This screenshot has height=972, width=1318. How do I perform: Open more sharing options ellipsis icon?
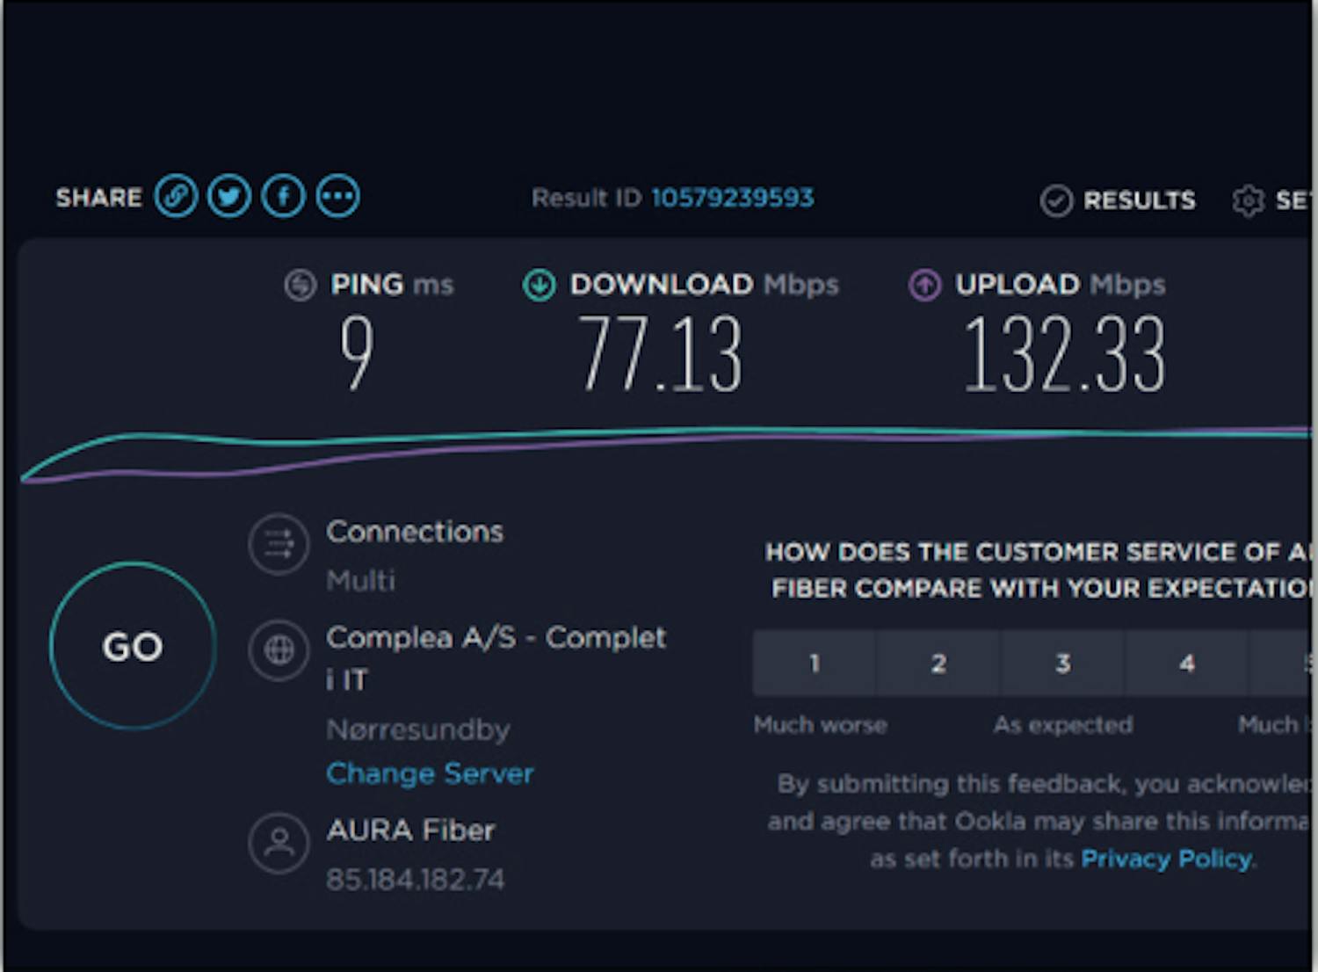(337, 196)
